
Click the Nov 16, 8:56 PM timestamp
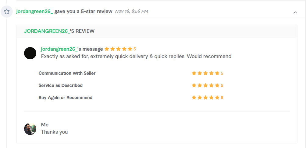(x=132, y=11)
